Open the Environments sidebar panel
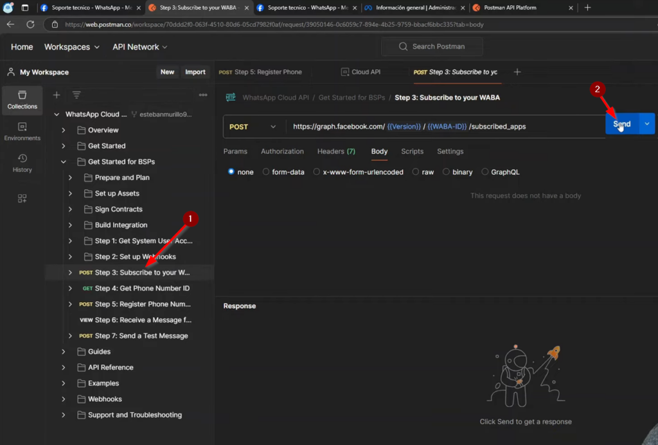This screenshot has height=445, width=658. coord(22,131)
